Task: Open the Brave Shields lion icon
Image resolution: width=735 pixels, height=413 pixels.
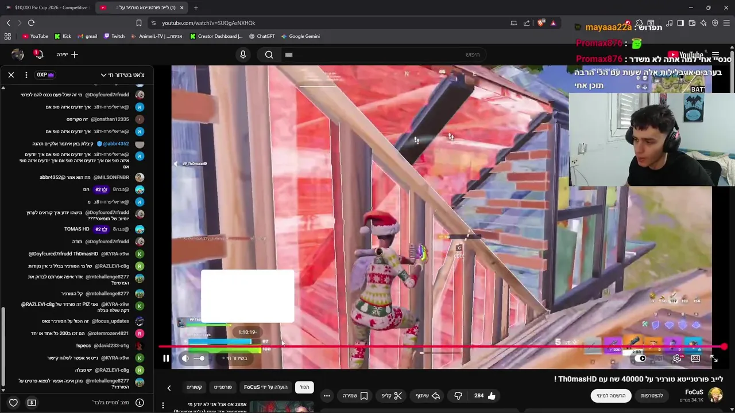Action: (540, 23)
